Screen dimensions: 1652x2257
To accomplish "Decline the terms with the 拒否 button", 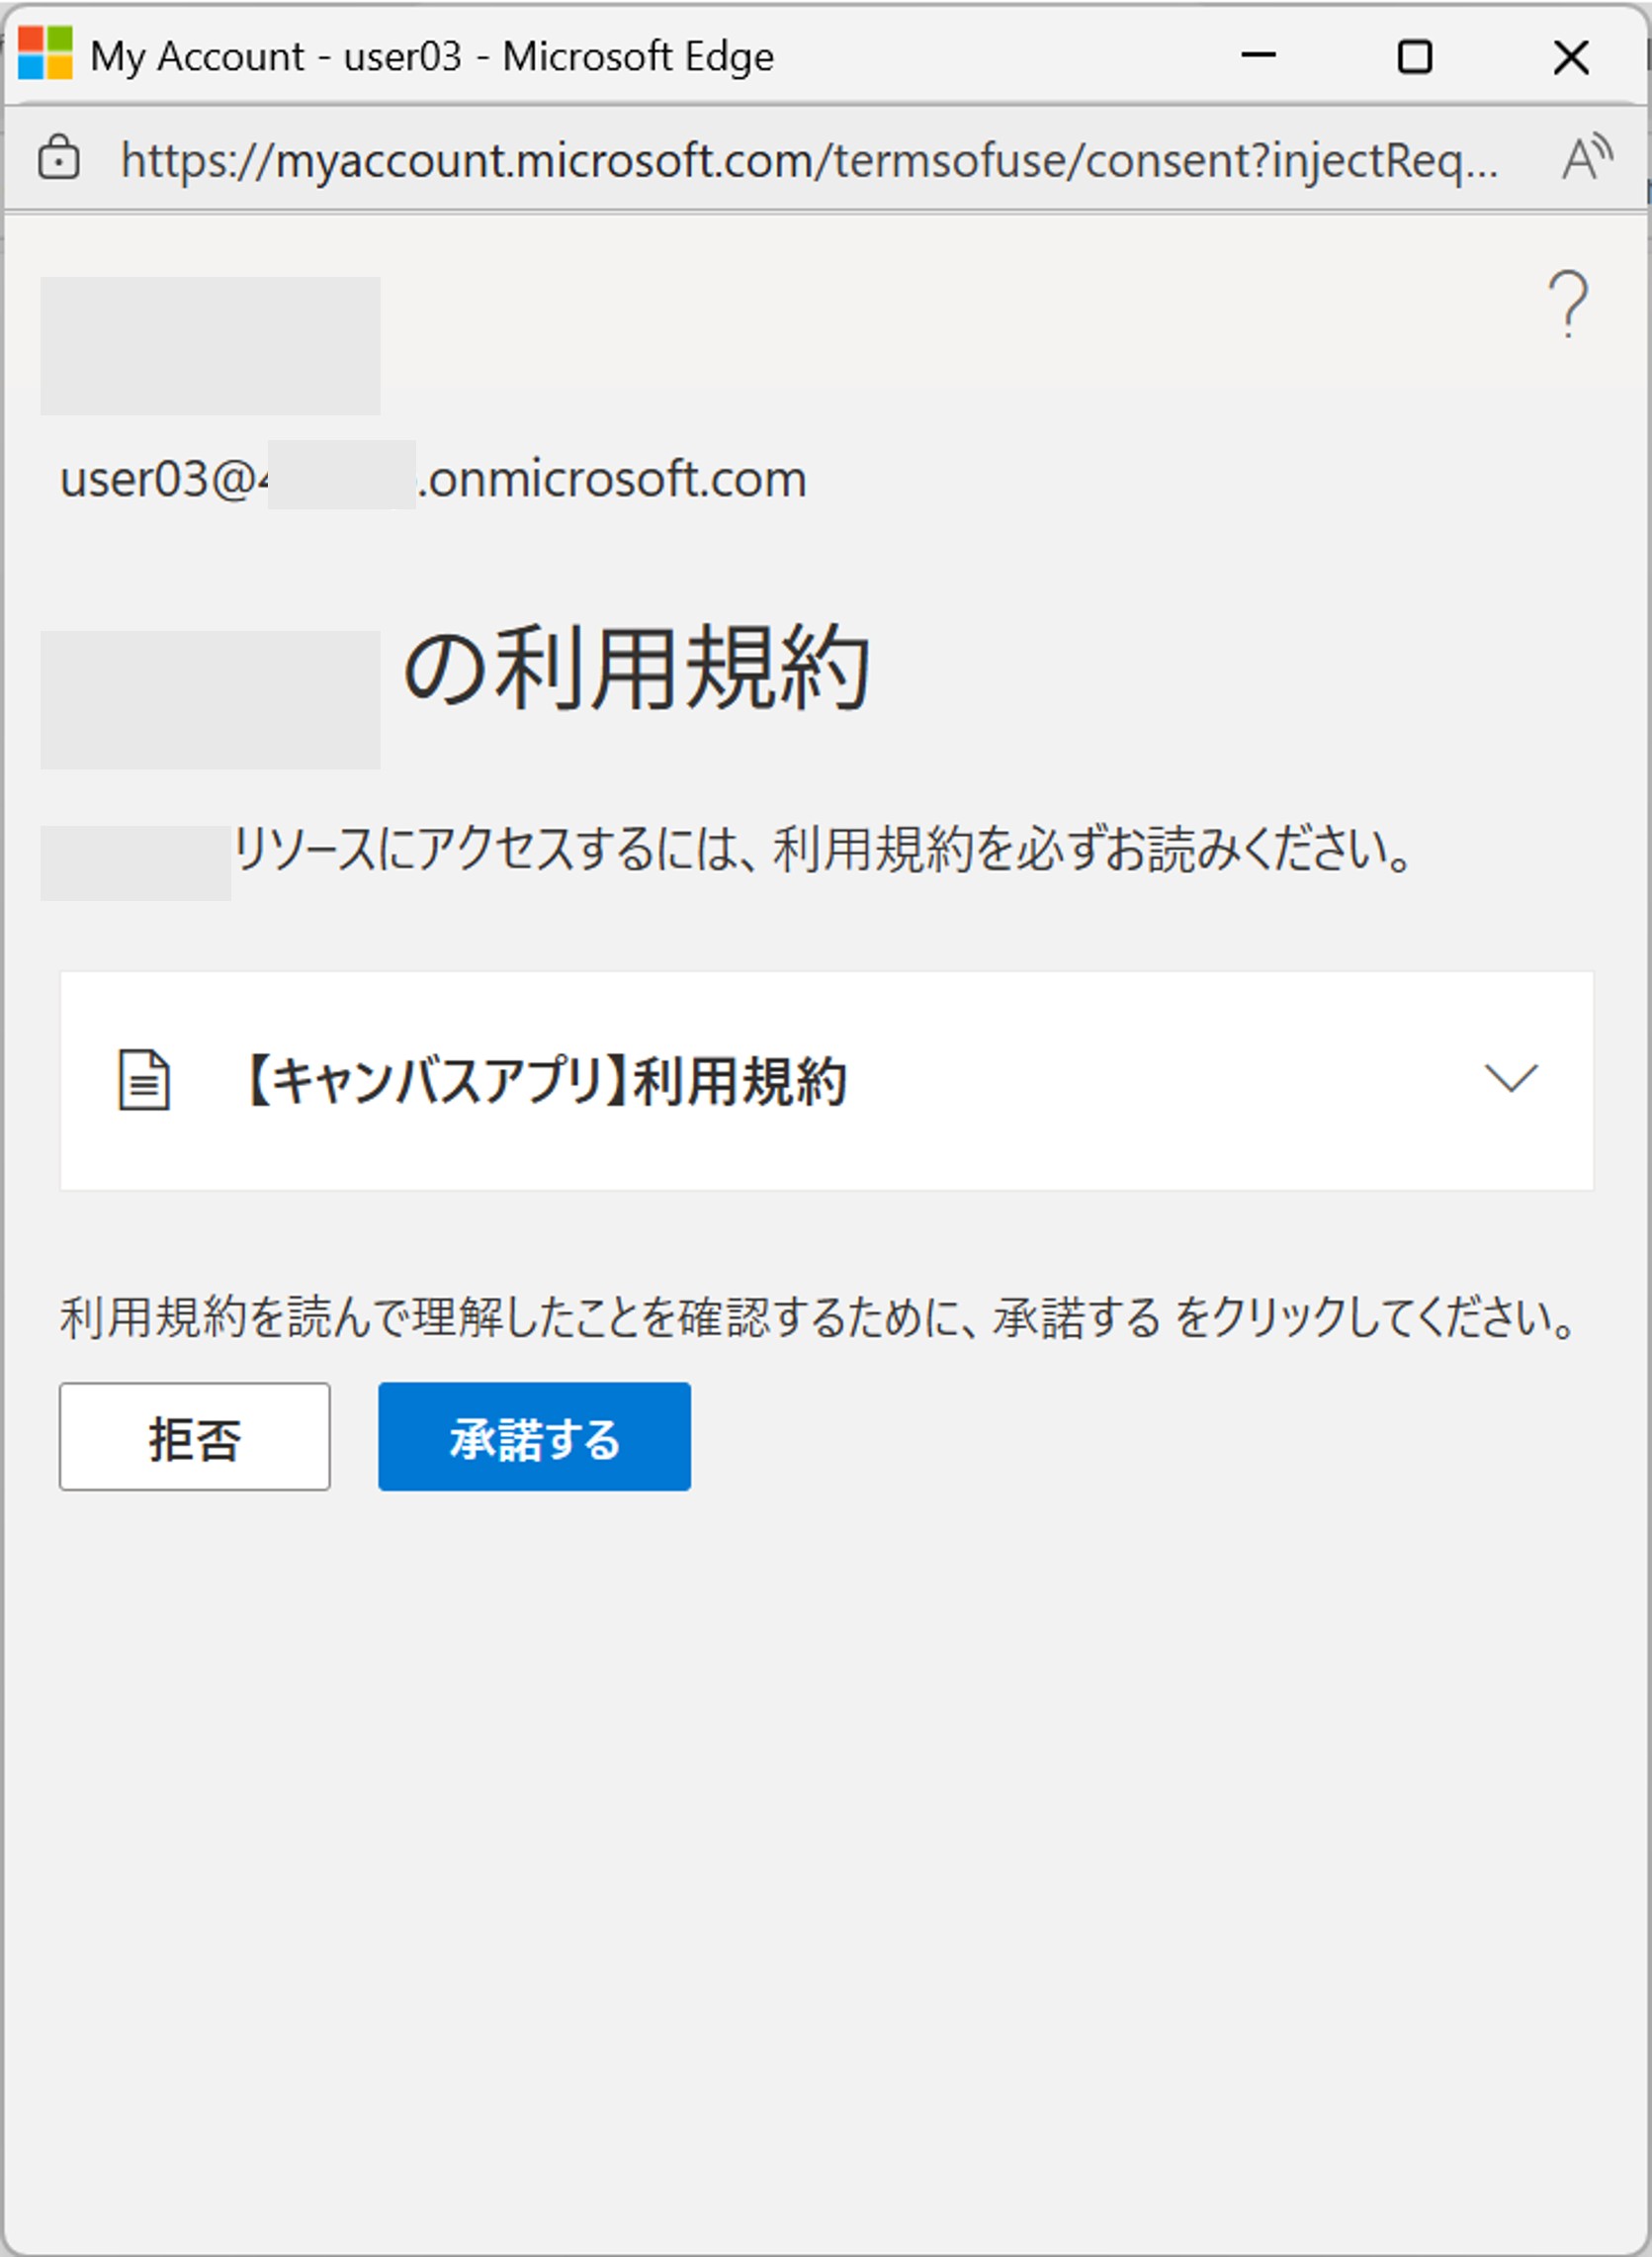I will click(x=195, y=1437).
